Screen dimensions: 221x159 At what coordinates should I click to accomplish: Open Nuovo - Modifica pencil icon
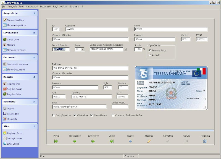click(5, 20)
